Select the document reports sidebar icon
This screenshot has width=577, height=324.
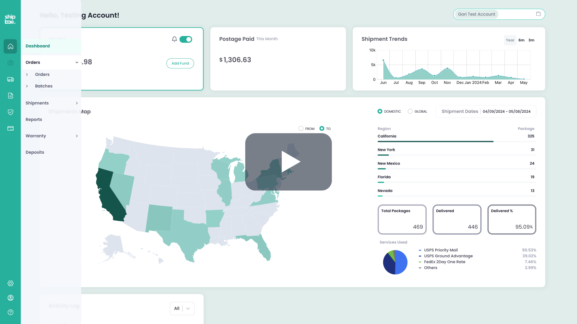10,96
